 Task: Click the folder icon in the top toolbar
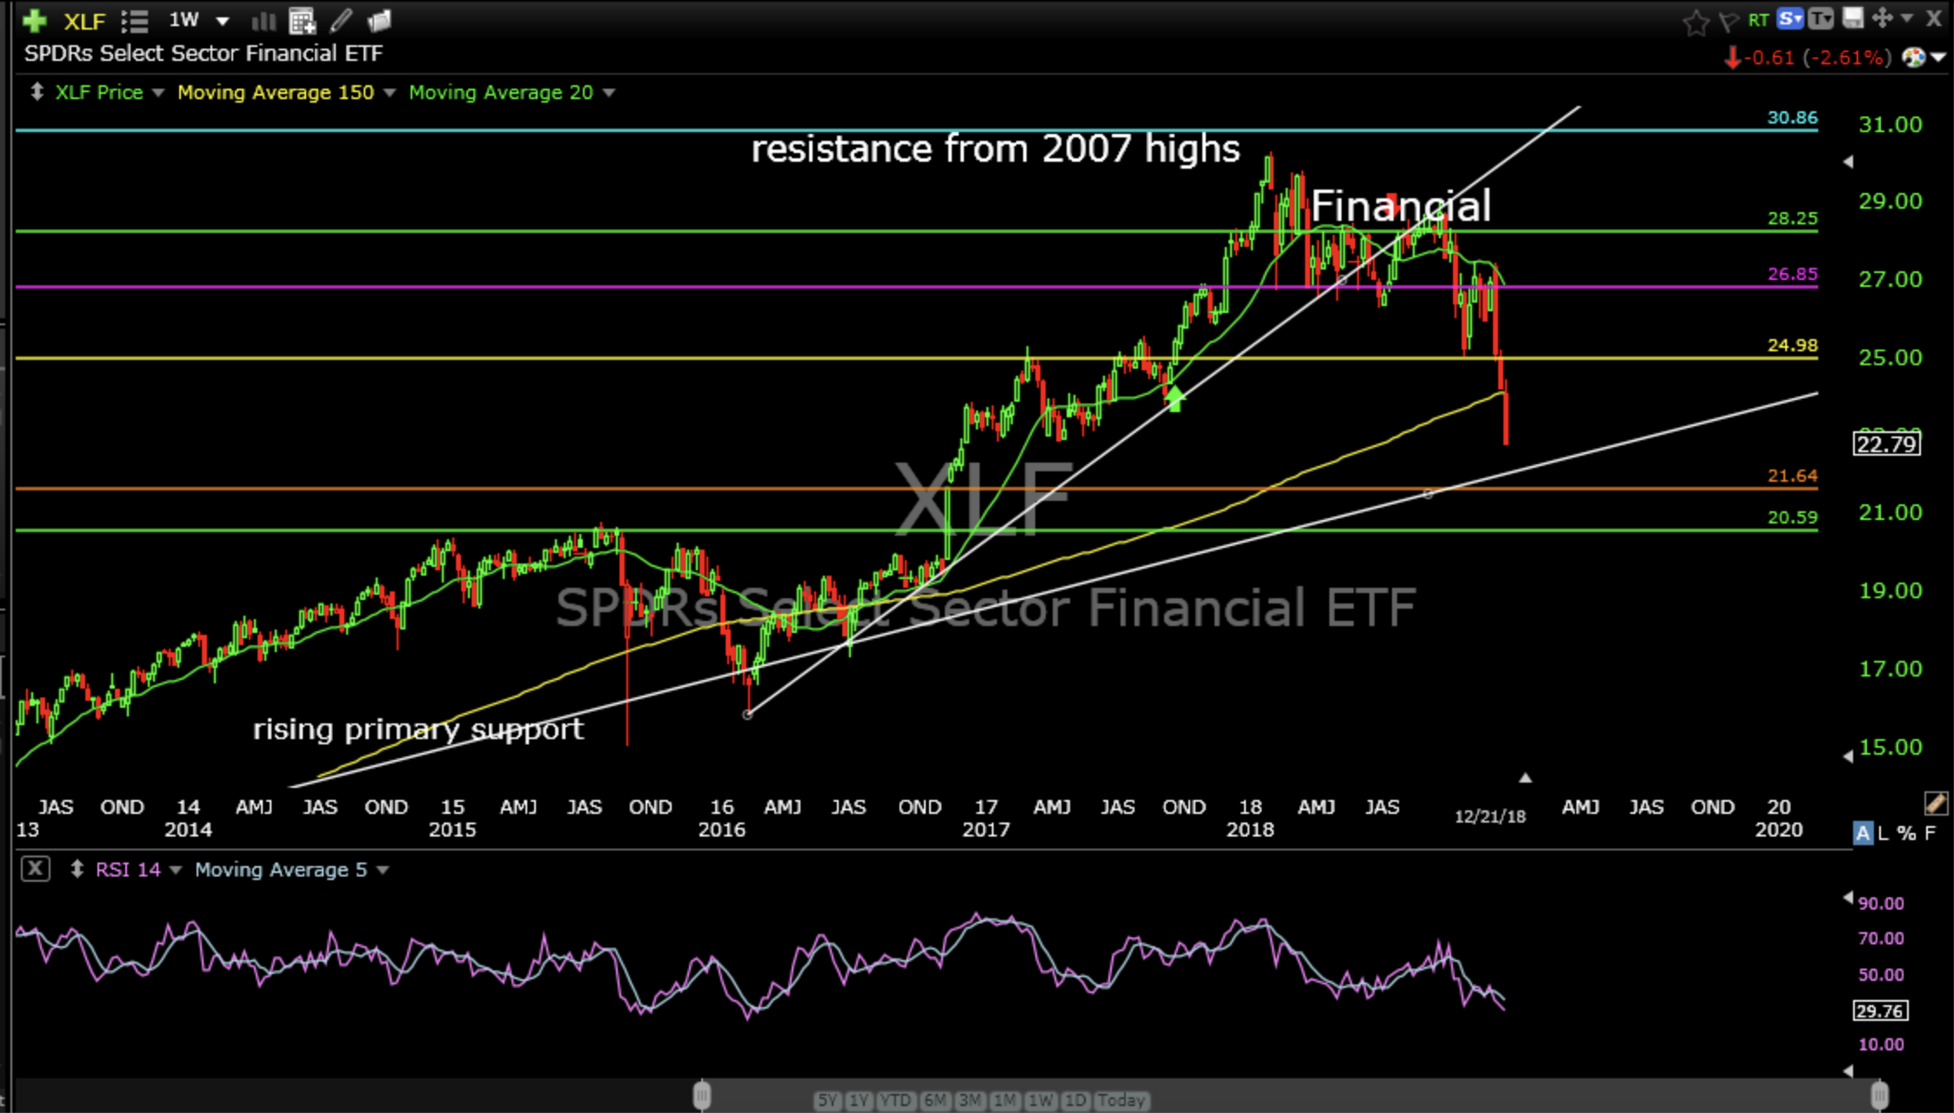click(379, 20)
